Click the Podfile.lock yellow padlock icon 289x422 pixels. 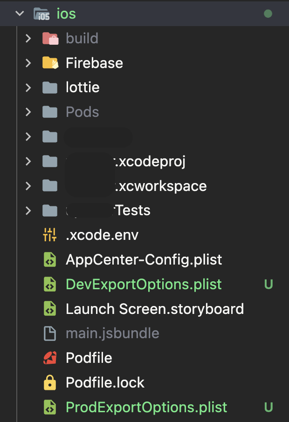(x=49, y=383)
